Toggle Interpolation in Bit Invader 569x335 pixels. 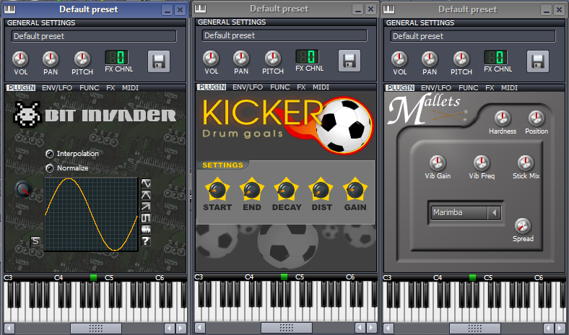tap(49, 154)
